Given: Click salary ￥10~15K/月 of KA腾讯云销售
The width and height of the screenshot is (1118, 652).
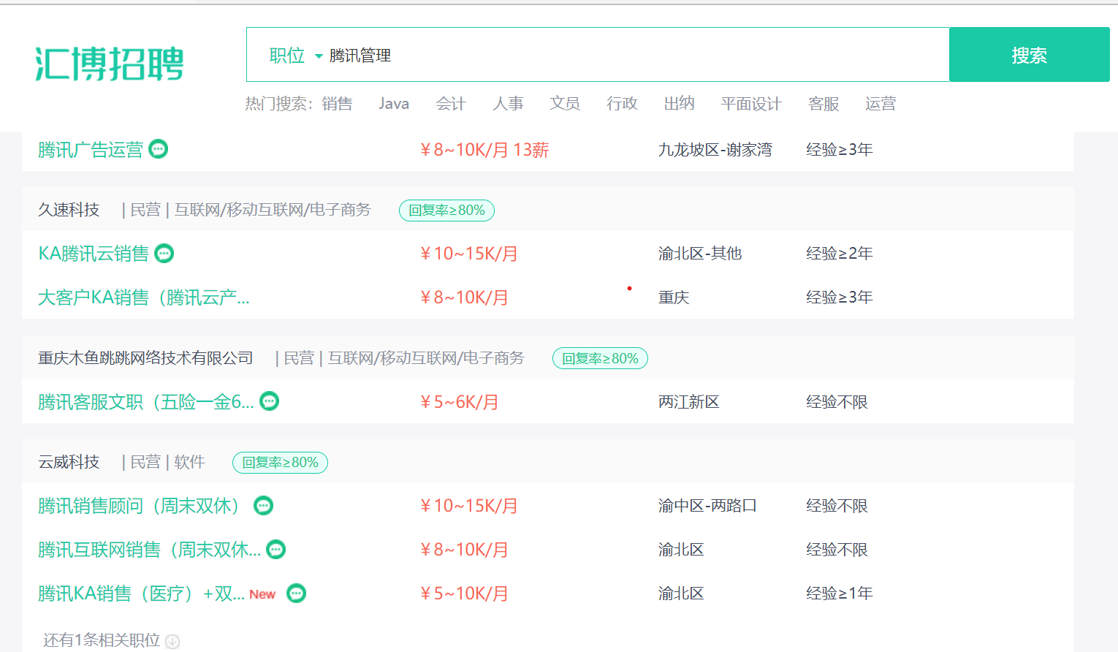Looking at the screenshot, I should tap(468, 254).
